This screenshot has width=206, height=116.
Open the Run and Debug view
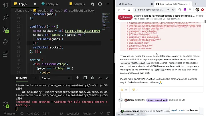5,42
